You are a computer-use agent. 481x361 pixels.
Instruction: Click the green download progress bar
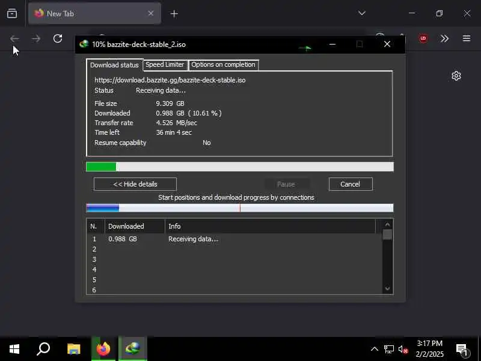tap(239, 167)
